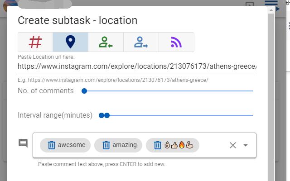Remove the 'amazing' comment chip
Viewport: 290px width, 181px height.
coord(106,145)
